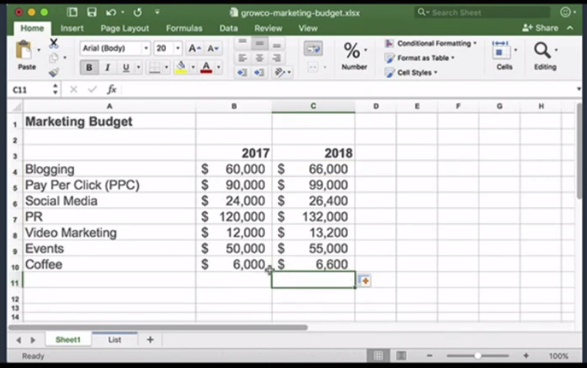Cancel formula entry with X icon
Image resolution: width=587 pixels, height=368 pixels.
pos(74,89)
